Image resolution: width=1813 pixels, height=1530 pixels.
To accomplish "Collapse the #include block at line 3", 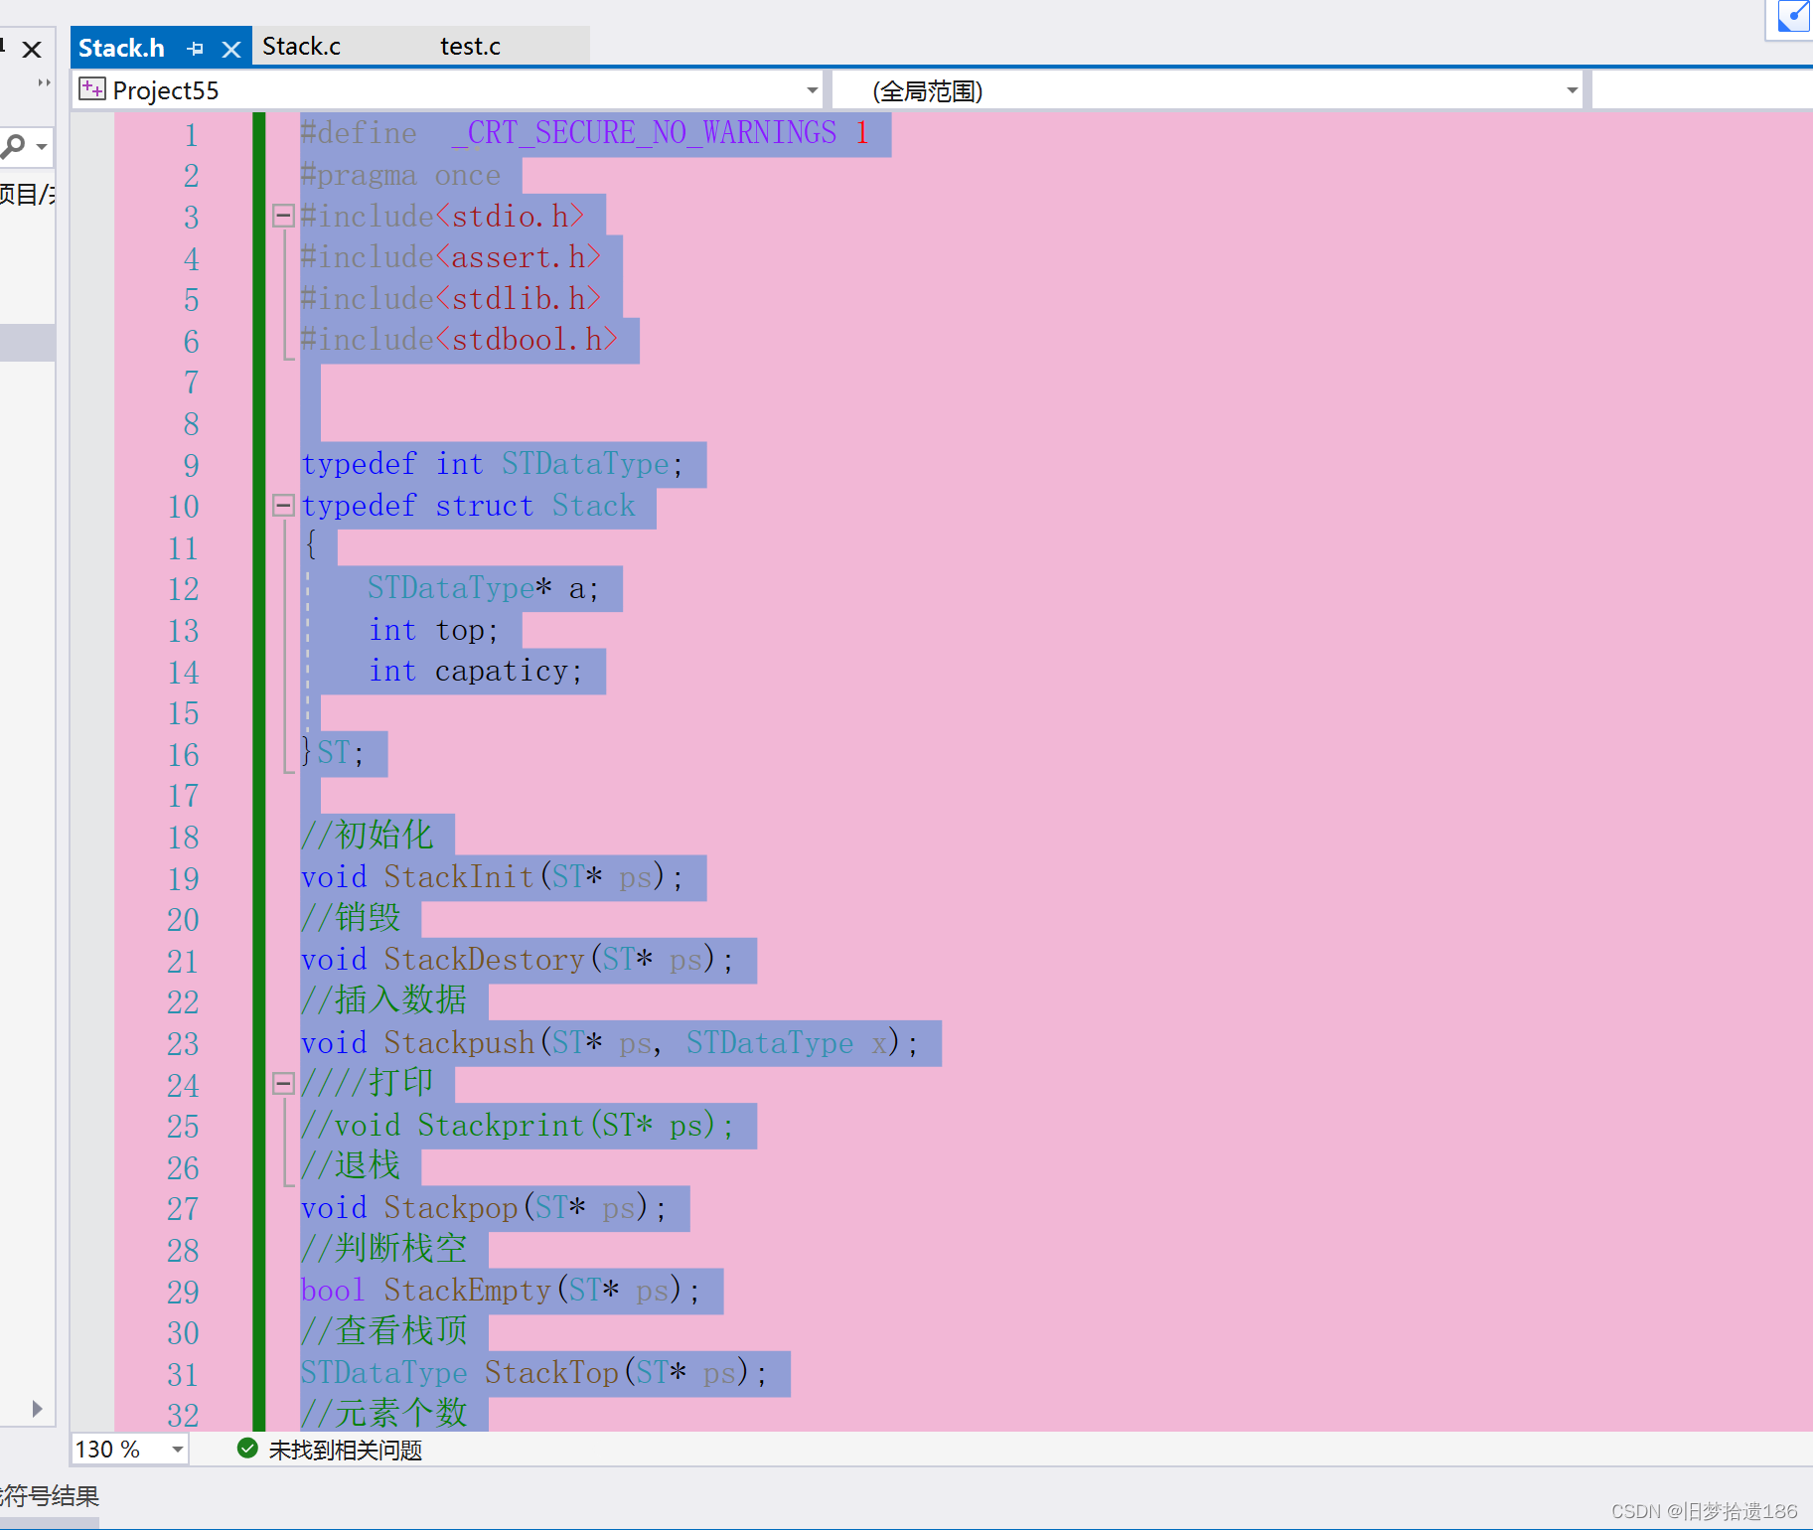I will (x=283, y=216).
